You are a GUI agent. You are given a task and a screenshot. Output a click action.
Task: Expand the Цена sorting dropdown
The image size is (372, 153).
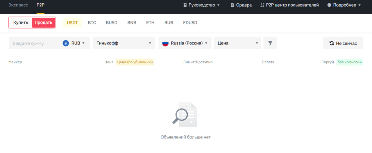[x=237, y=43]
